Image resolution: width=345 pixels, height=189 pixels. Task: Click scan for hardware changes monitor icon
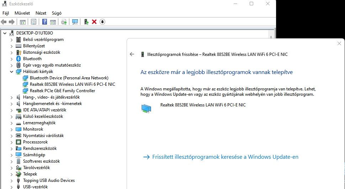pyautogui.click(x=75, y=22)
